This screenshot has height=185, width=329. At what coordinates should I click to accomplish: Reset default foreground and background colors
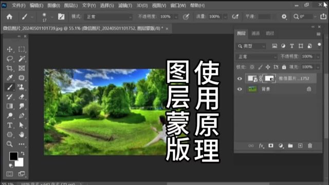11,165
